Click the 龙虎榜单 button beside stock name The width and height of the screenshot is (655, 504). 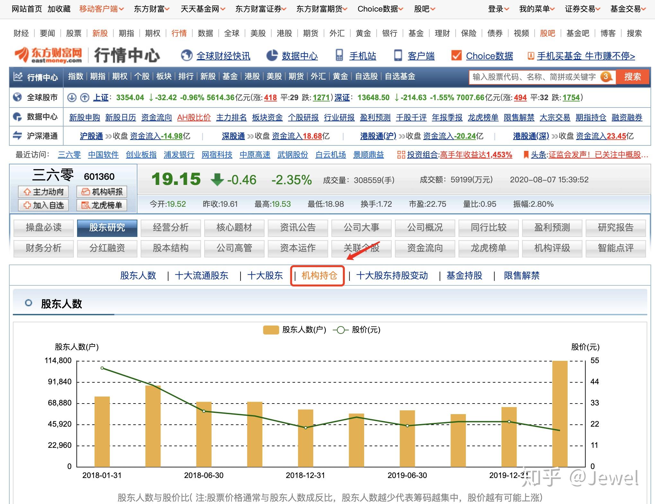[x=102, y=205]
